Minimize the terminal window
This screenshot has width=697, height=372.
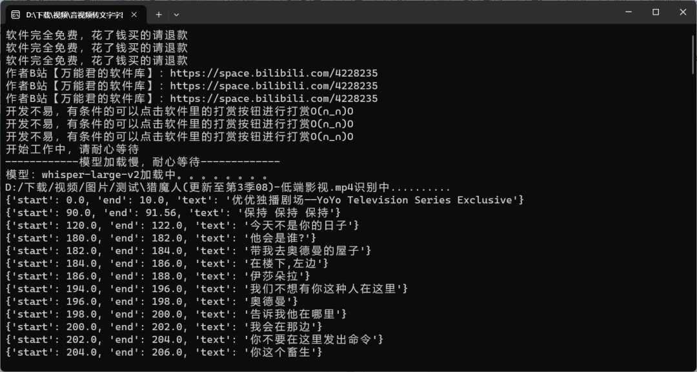click(626, 12)
